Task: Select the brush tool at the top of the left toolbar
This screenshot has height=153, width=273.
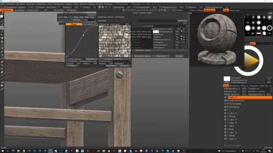Action: 2,13
